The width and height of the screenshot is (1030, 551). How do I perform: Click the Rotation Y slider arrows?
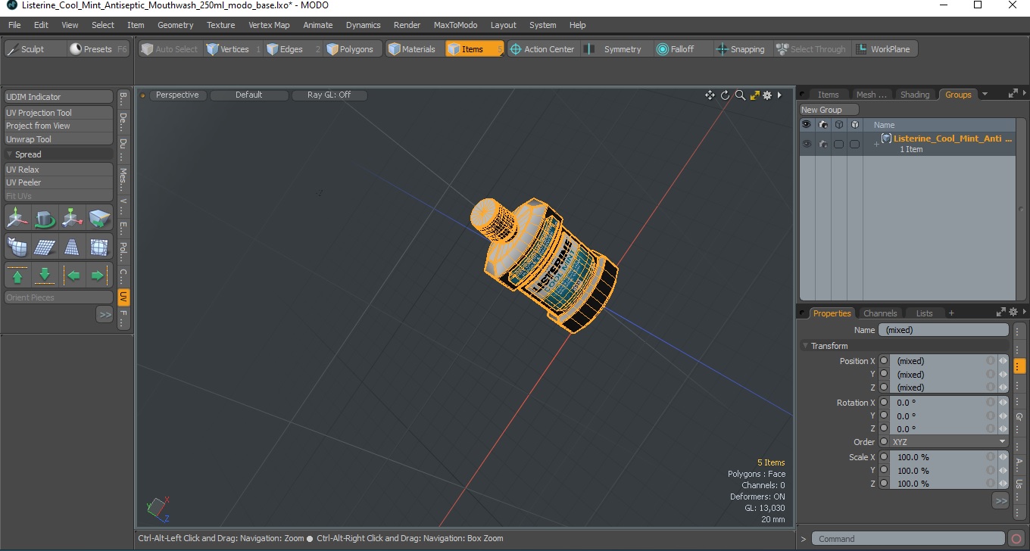[x=1003, y=416]
